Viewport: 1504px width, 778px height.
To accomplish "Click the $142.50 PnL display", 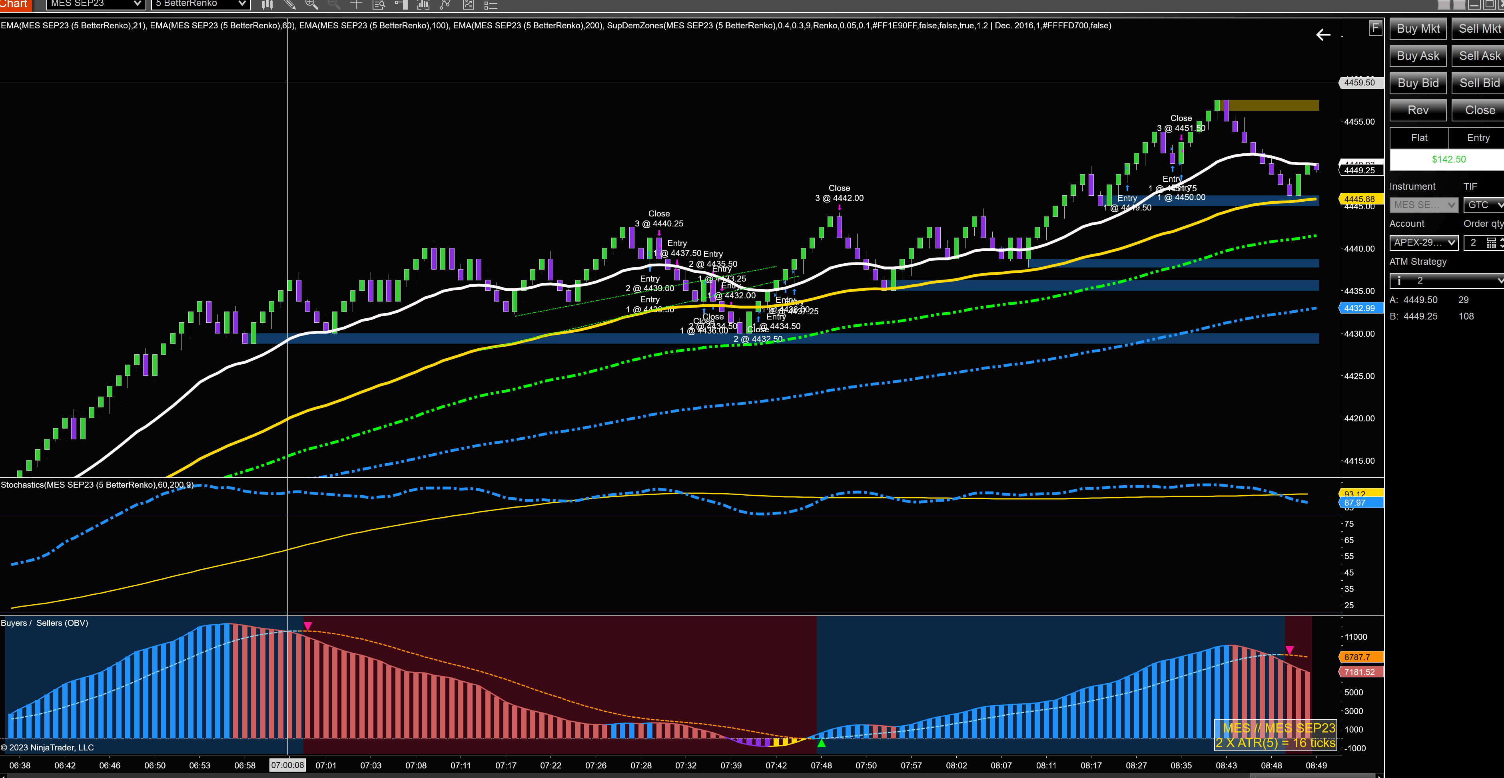I will [x=1447, y=159].
